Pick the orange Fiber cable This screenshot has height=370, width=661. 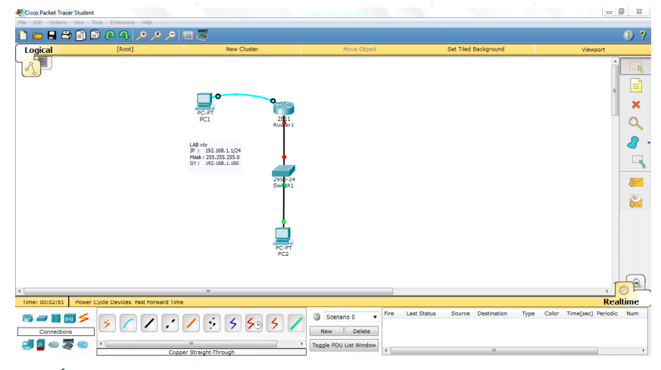point(191,324)
